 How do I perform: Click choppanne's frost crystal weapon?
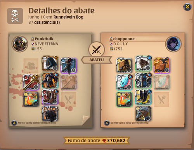pos(124,82)
